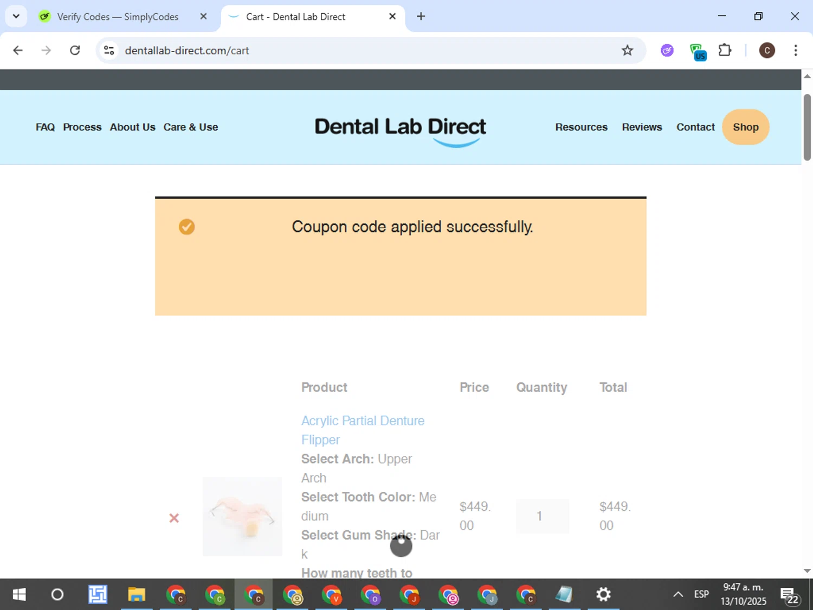Screen dimensions: 813x610
Task: Click the Total column header
Action: pos(613,387)
